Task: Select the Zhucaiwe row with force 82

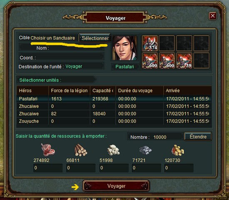Action: [x=114, y=114]
